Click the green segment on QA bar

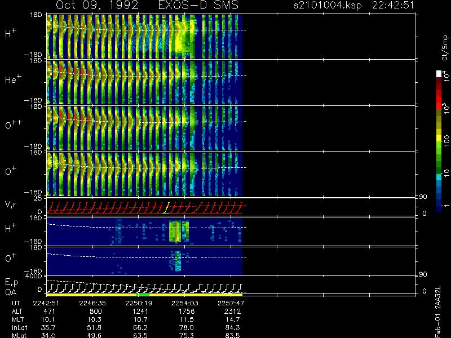pos(143,295)
